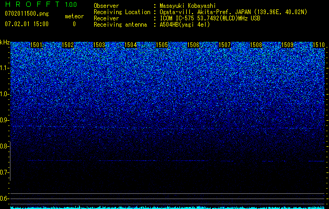Click the date 07.02.01 15:00
Image resolution: width=329 pixels, height=209 pixels.
click(x=27, y=24)
